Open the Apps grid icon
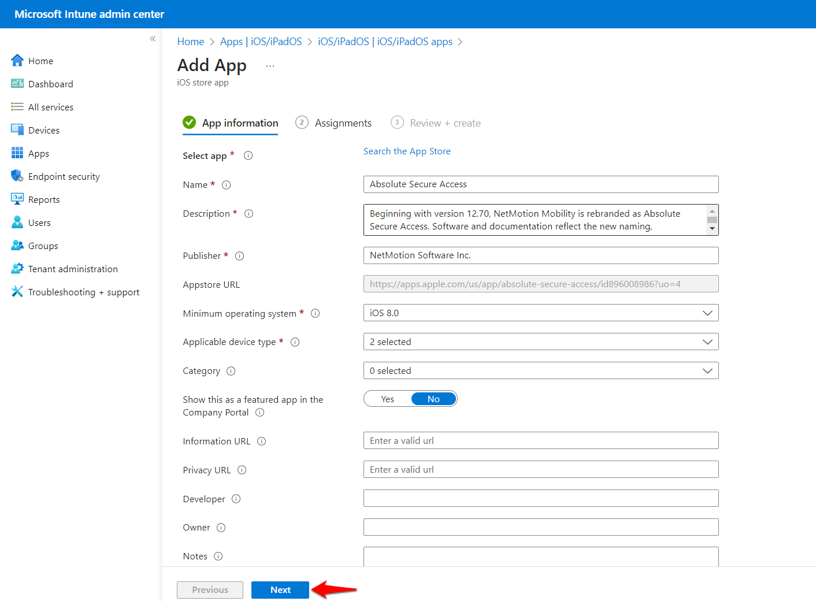This screenshot has width=816, height=601. coord(17,153)
